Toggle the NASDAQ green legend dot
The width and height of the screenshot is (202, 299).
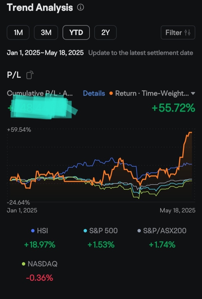(23, 264)
